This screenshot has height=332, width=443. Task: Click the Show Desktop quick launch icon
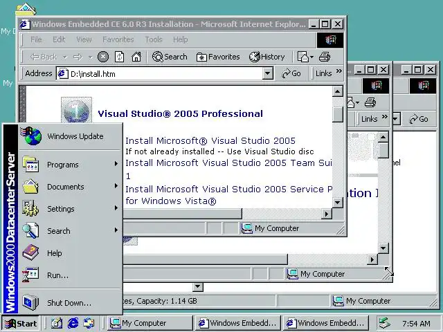[x=57, y=323]
